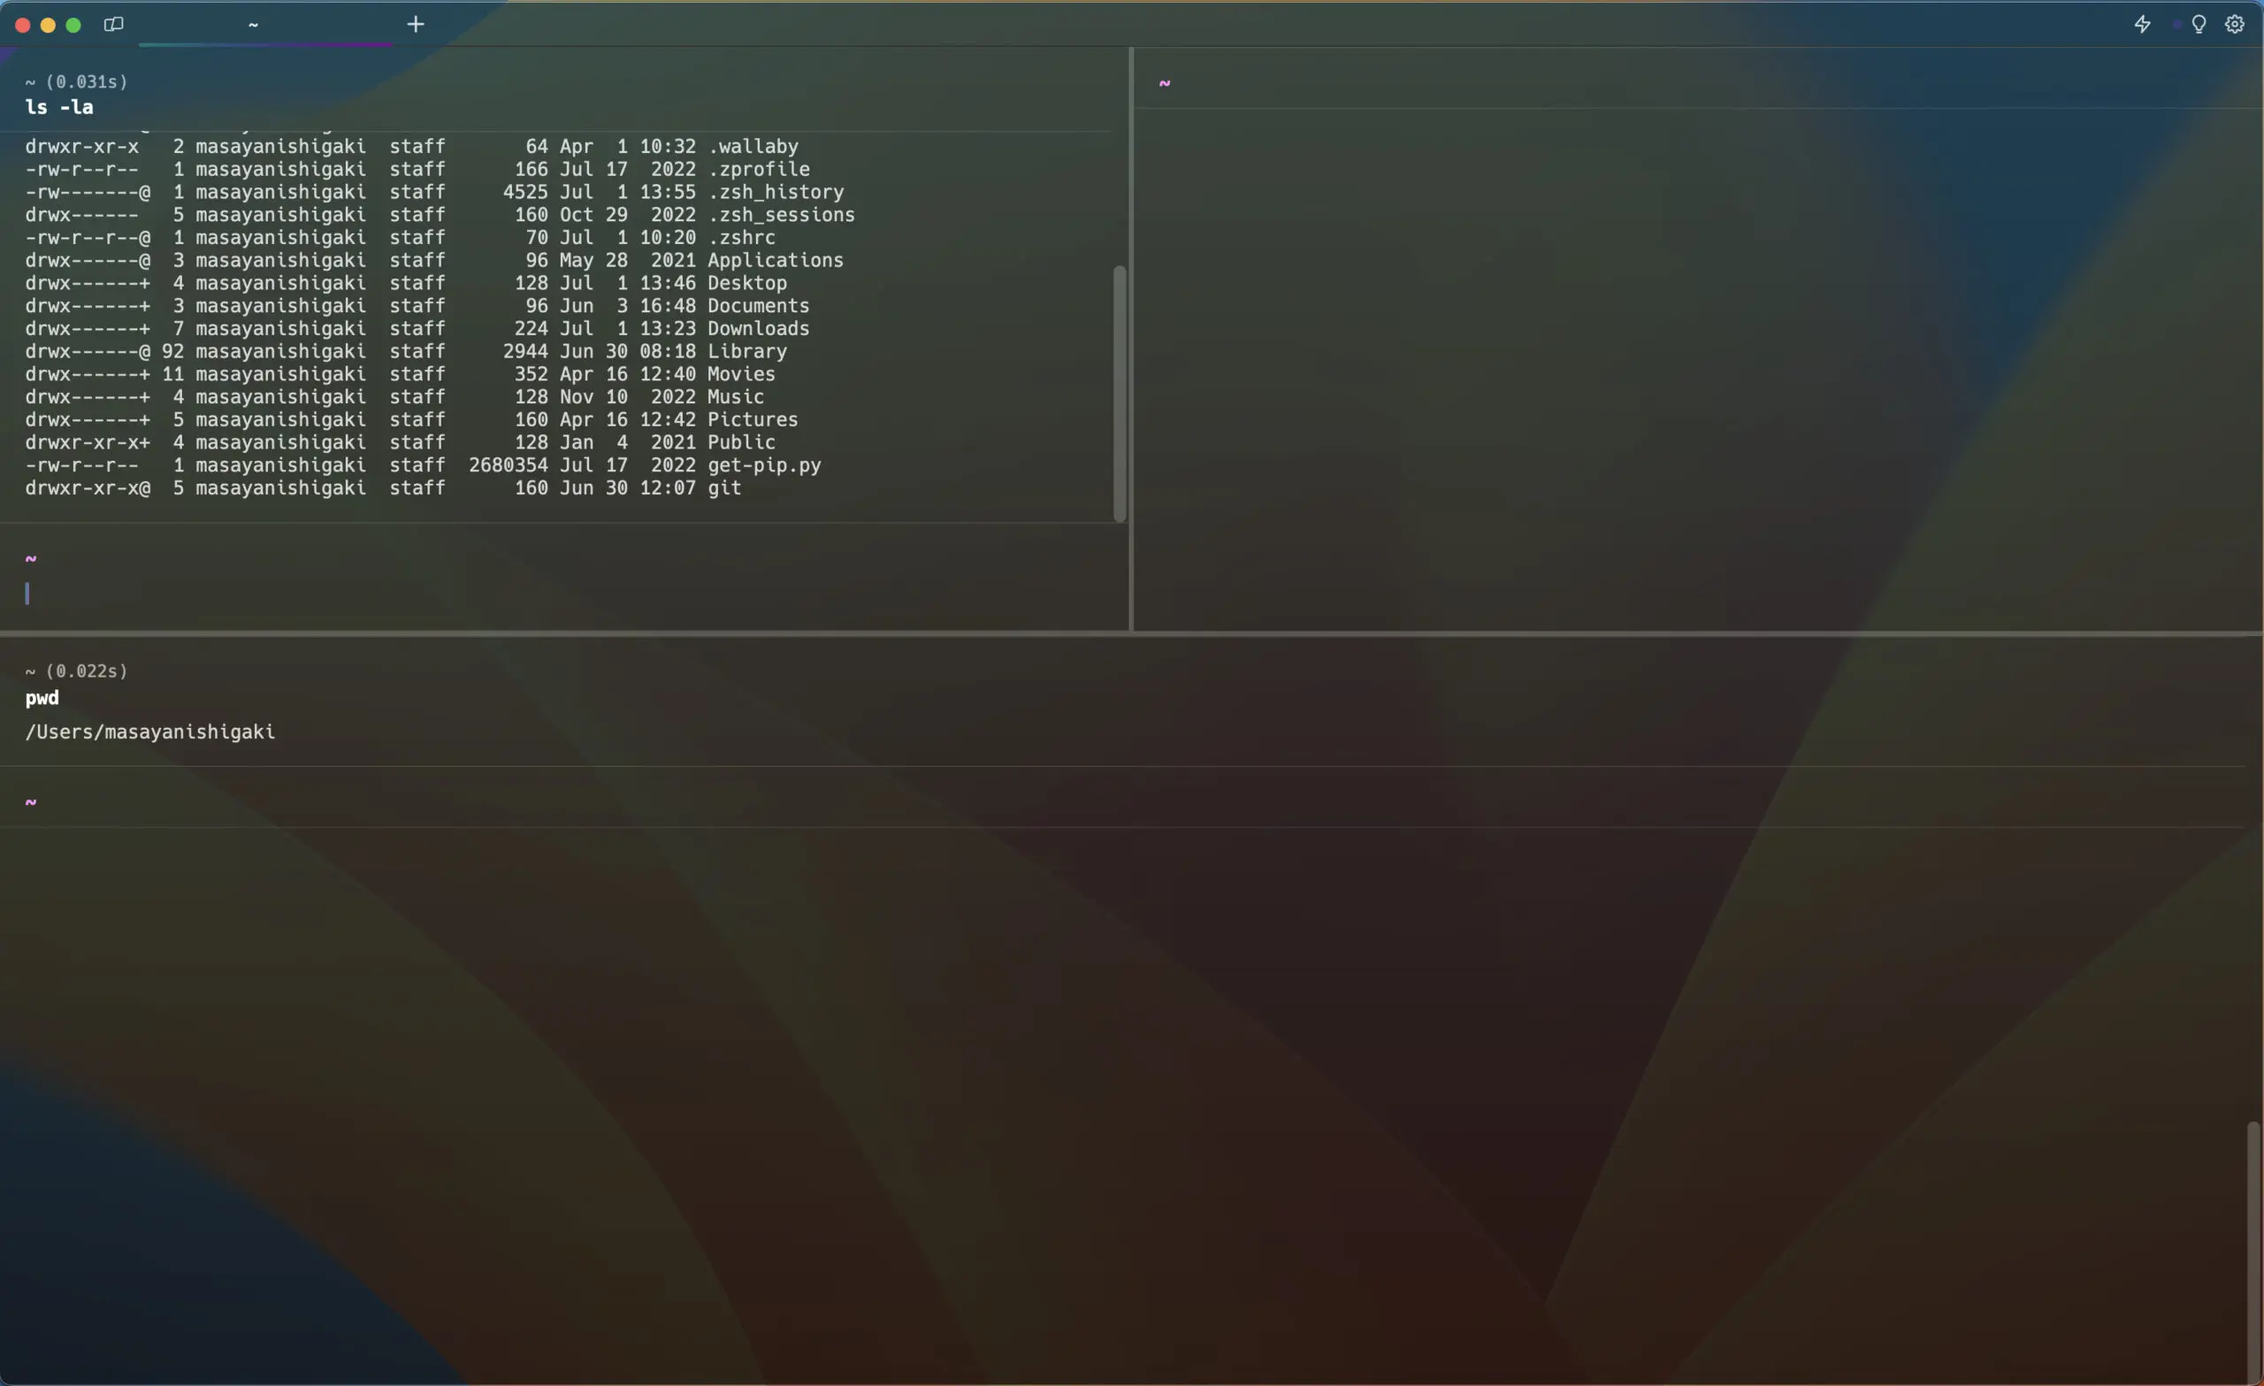Click the 0.031s timing label

(x=88, y=83)
